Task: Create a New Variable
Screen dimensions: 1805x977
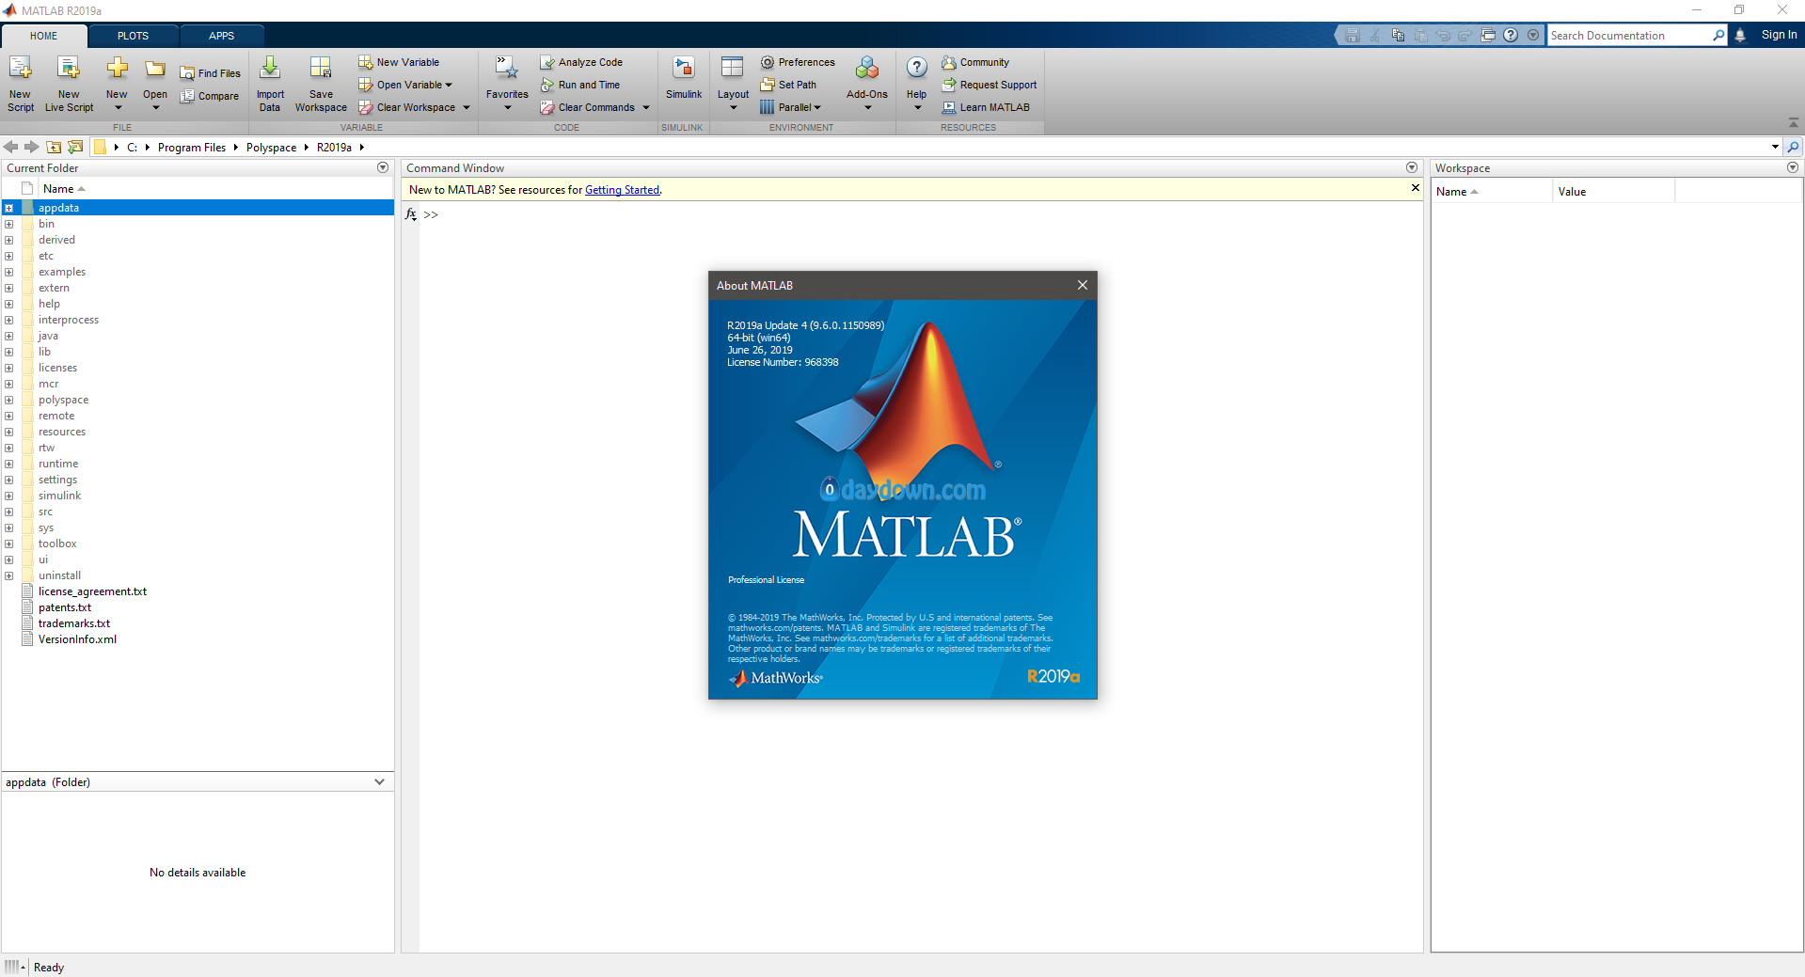Action: click(x=399, y=62)
